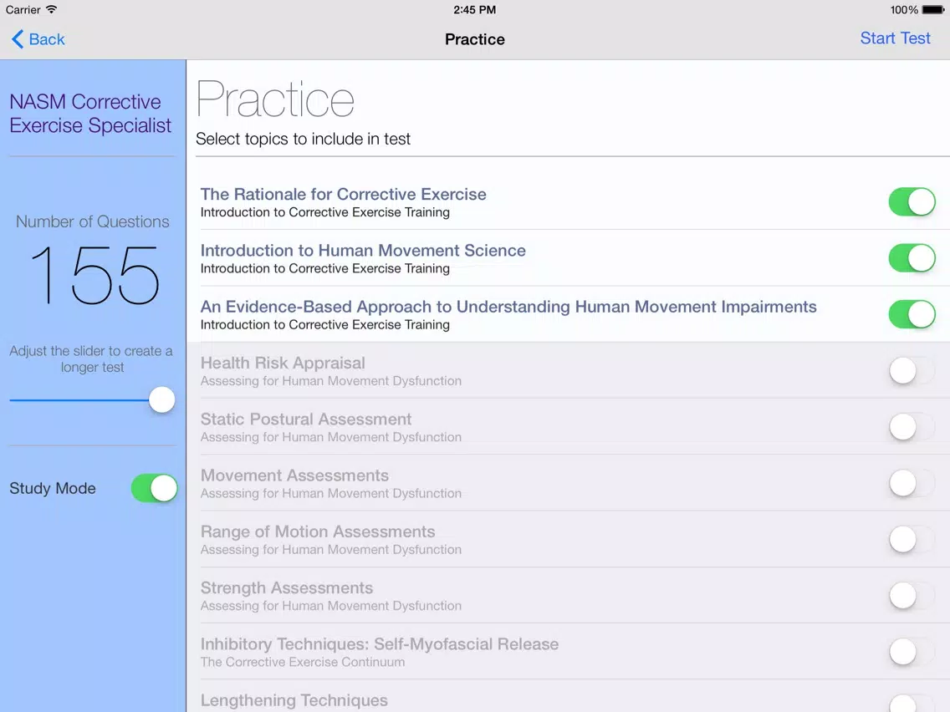Click Select topics to include in test text
Image resolution: width=950 pixels, height=712 pixels.
pyautogui.click(x=303, y=139)
